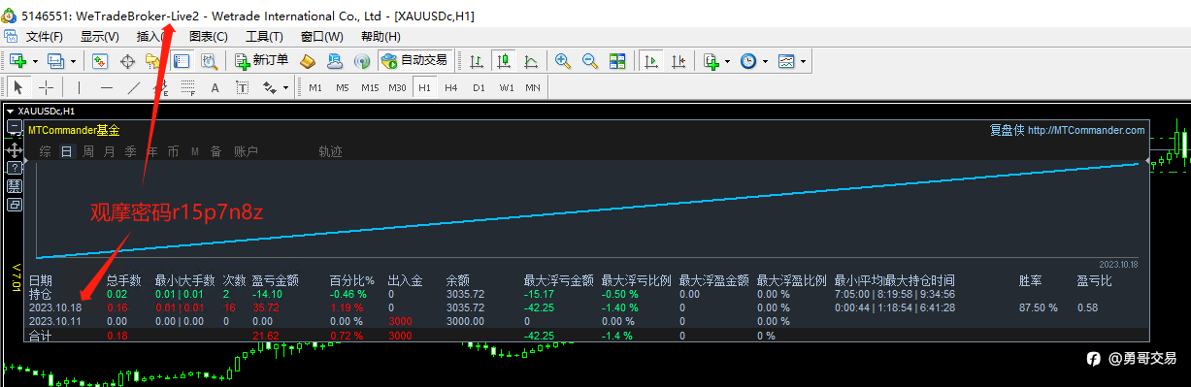
Task: Expand the indicators list dropdown arrow
Action: point(728,61)
